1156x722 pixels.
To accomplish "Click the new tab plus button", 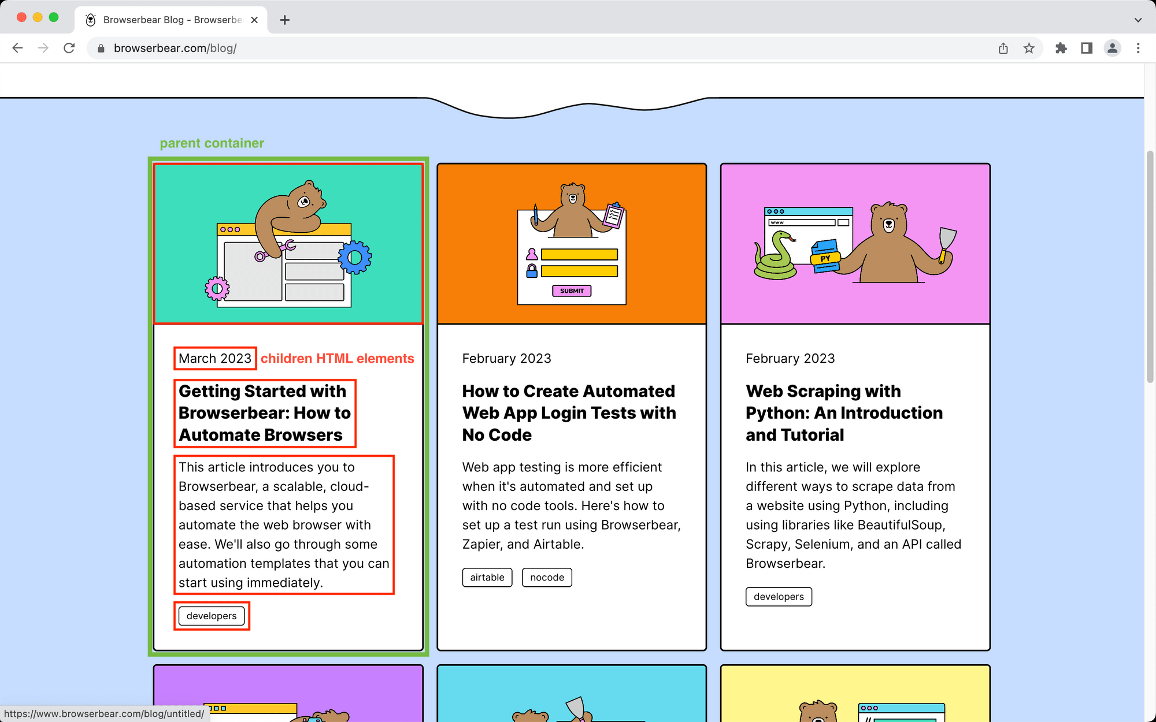I will coord(284,20).
